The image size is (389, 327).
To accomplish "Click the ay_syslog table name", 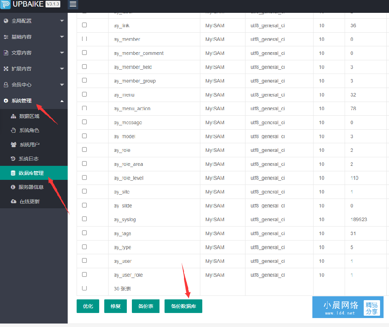I will tap(125, 220).
